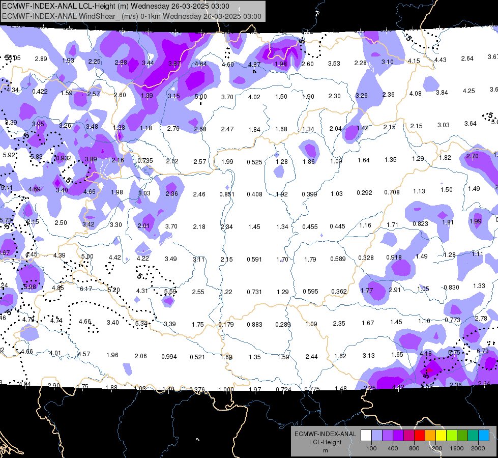Click wind shear value 5.92
Viewport: 498px width, 458px height.
(9, 155)
